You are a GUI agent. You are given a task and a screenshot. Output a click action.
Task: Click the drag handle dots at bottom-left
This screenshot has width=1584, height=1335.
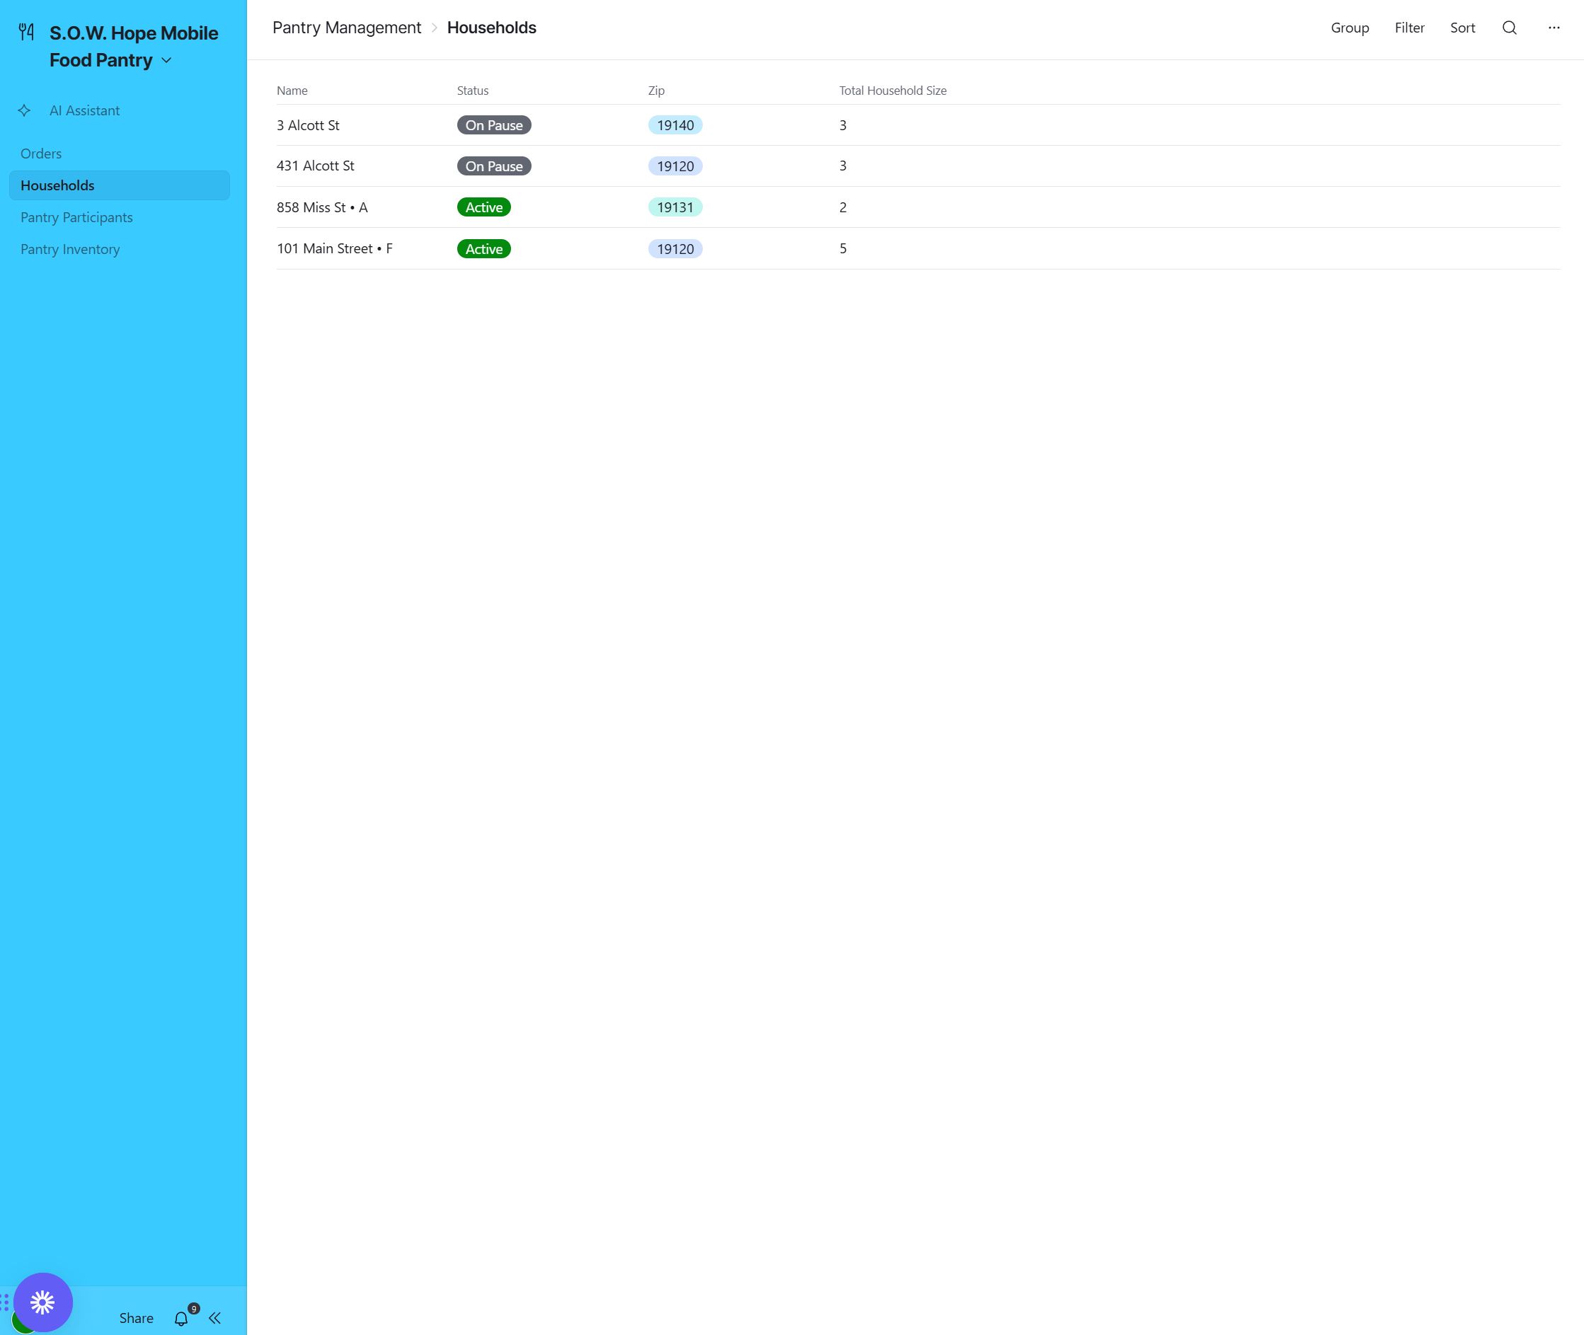pyautogui.click(x=4, y=1302)
